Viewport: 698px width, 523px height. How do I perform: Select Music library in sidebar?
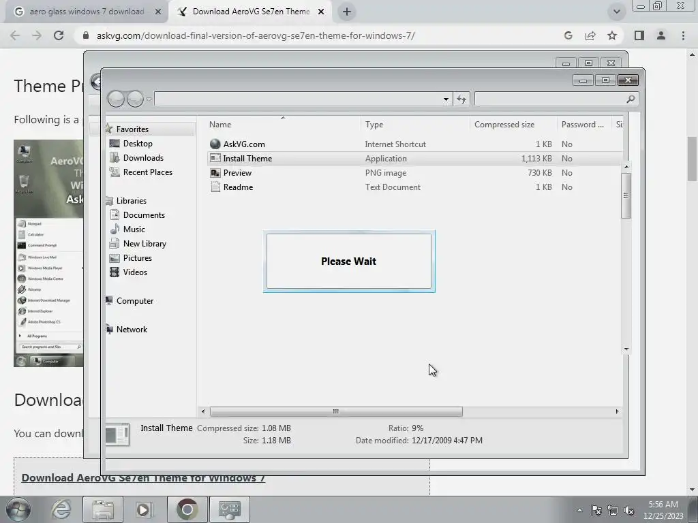[x=134, y=229]
